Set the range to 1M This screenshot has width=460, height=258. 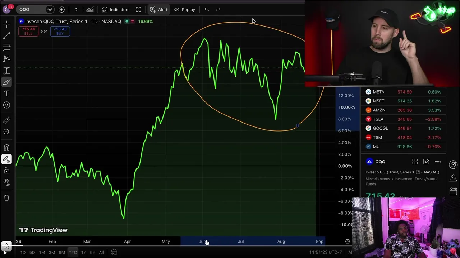(42, 252)
